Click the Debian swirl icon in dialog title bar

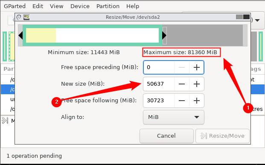click(19, 17)
